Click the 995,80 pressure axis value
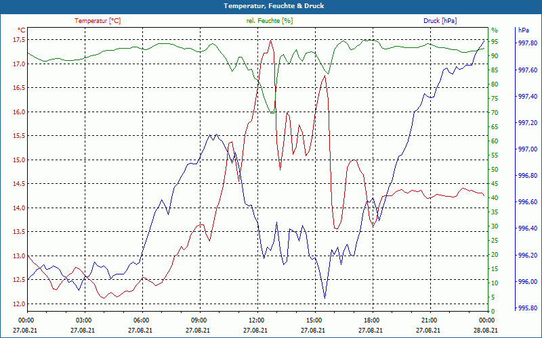The height and width of the screenshot is (338, 542). tap(528, 308)
